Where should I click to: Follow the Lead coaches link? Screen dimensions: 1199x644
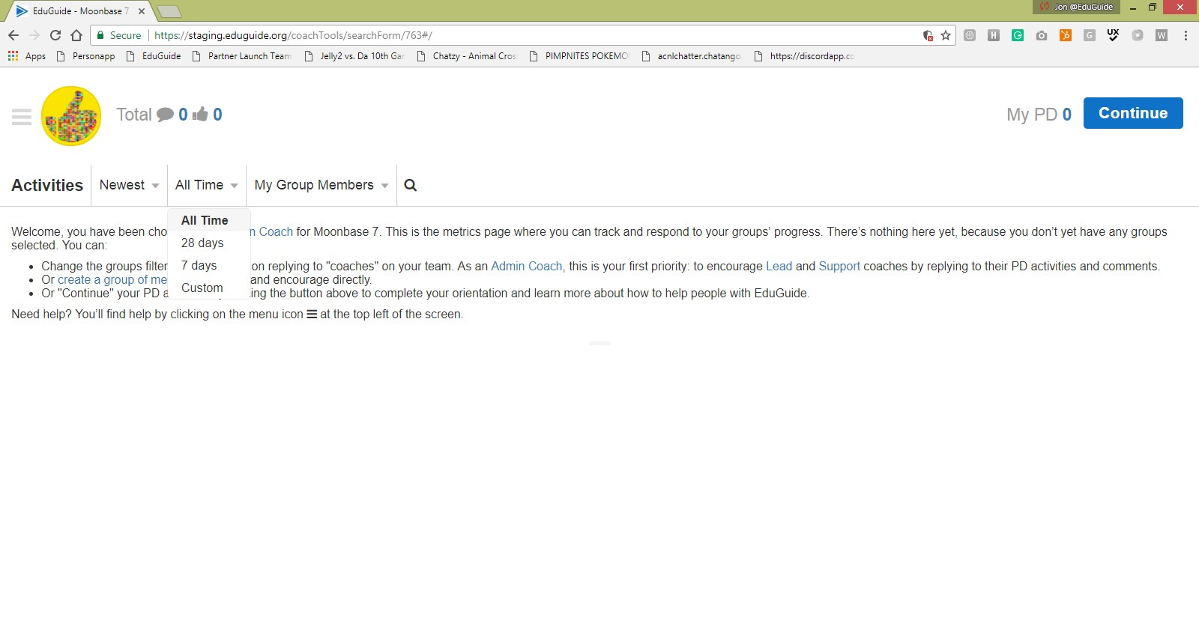[x=779, y=266]
